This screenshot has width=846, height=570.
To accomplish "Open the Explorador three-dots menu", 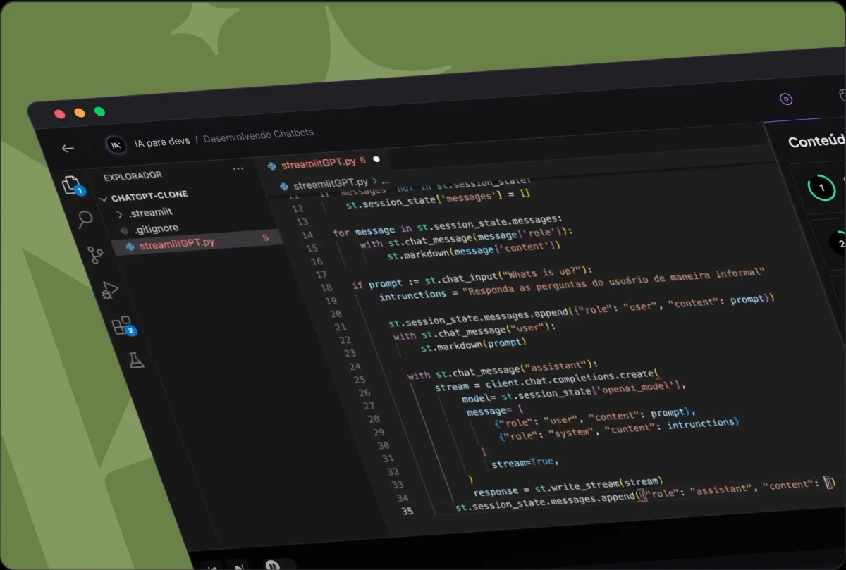I will pyautogui.click(x=238, y=169).
